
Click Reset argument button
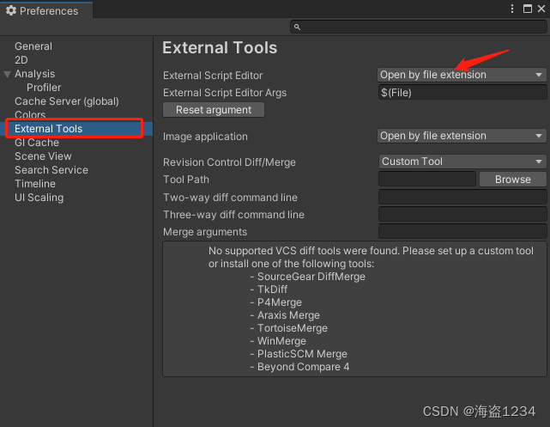pos(214,110)
